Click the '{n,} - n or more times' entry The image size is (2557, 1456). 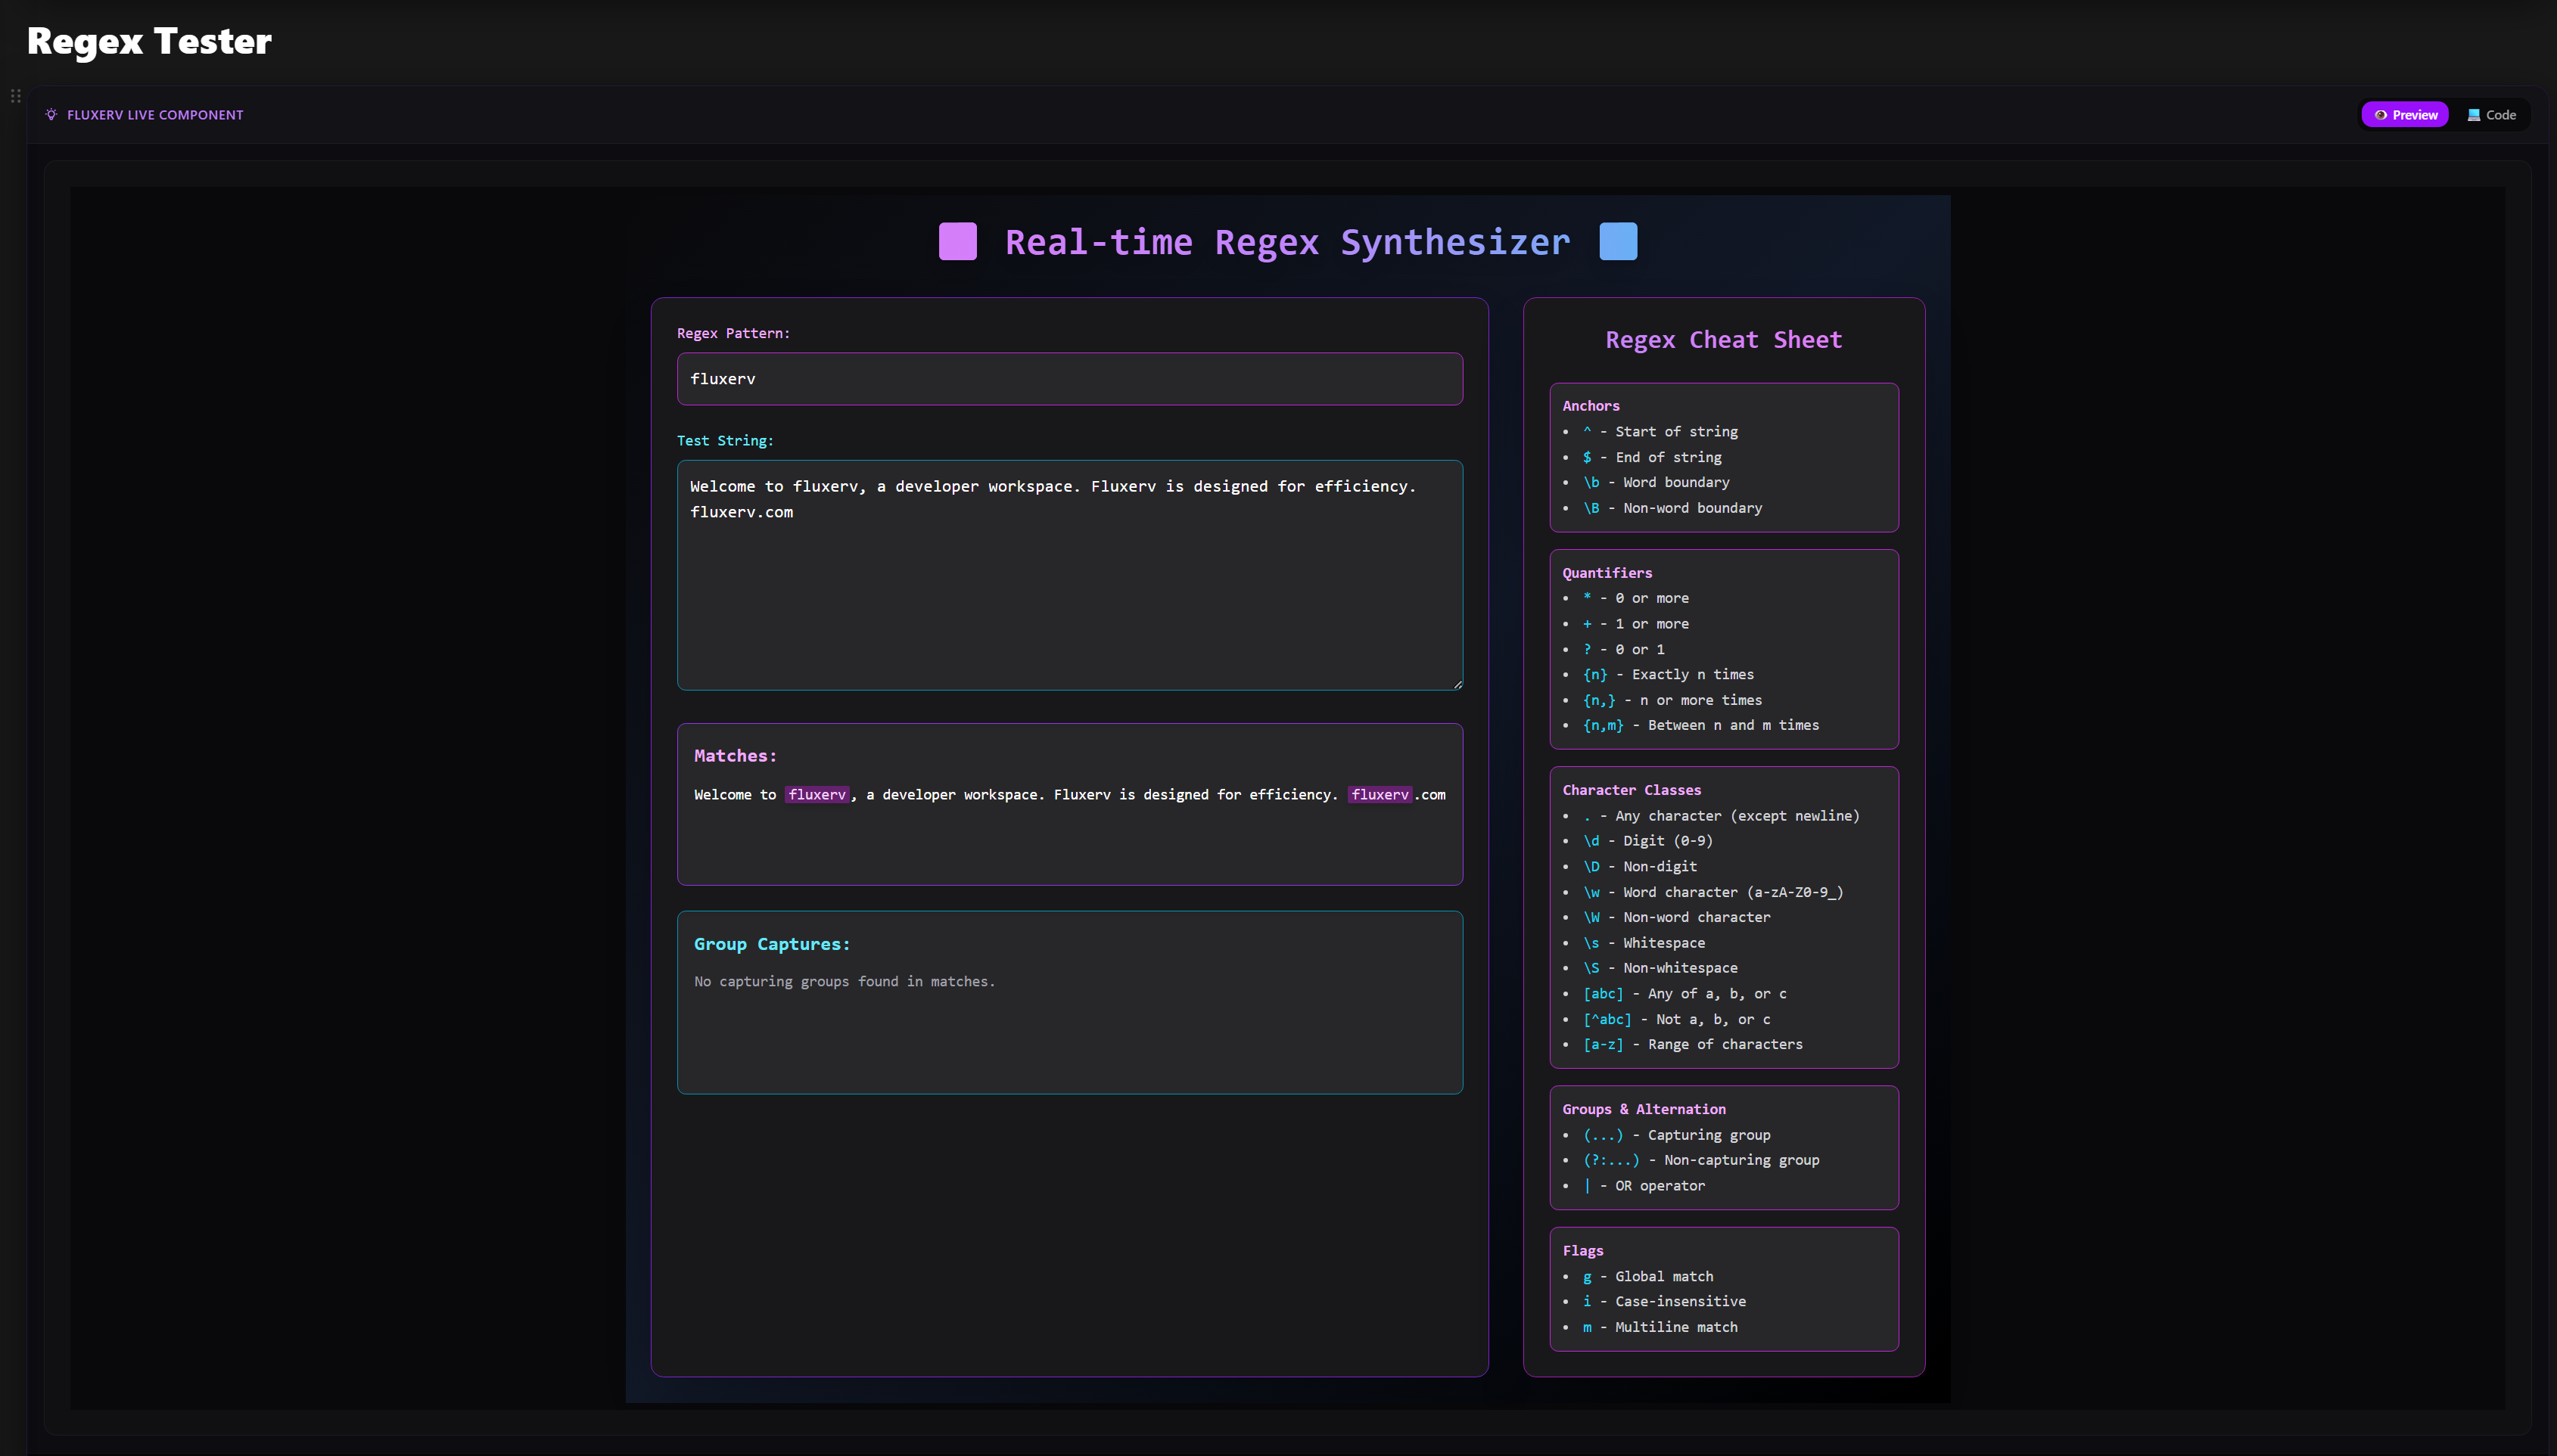point(1672,700)
